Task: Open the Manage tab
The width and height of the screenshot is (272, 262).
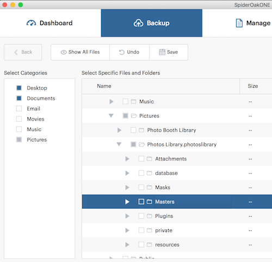Action: click(237, 23)
